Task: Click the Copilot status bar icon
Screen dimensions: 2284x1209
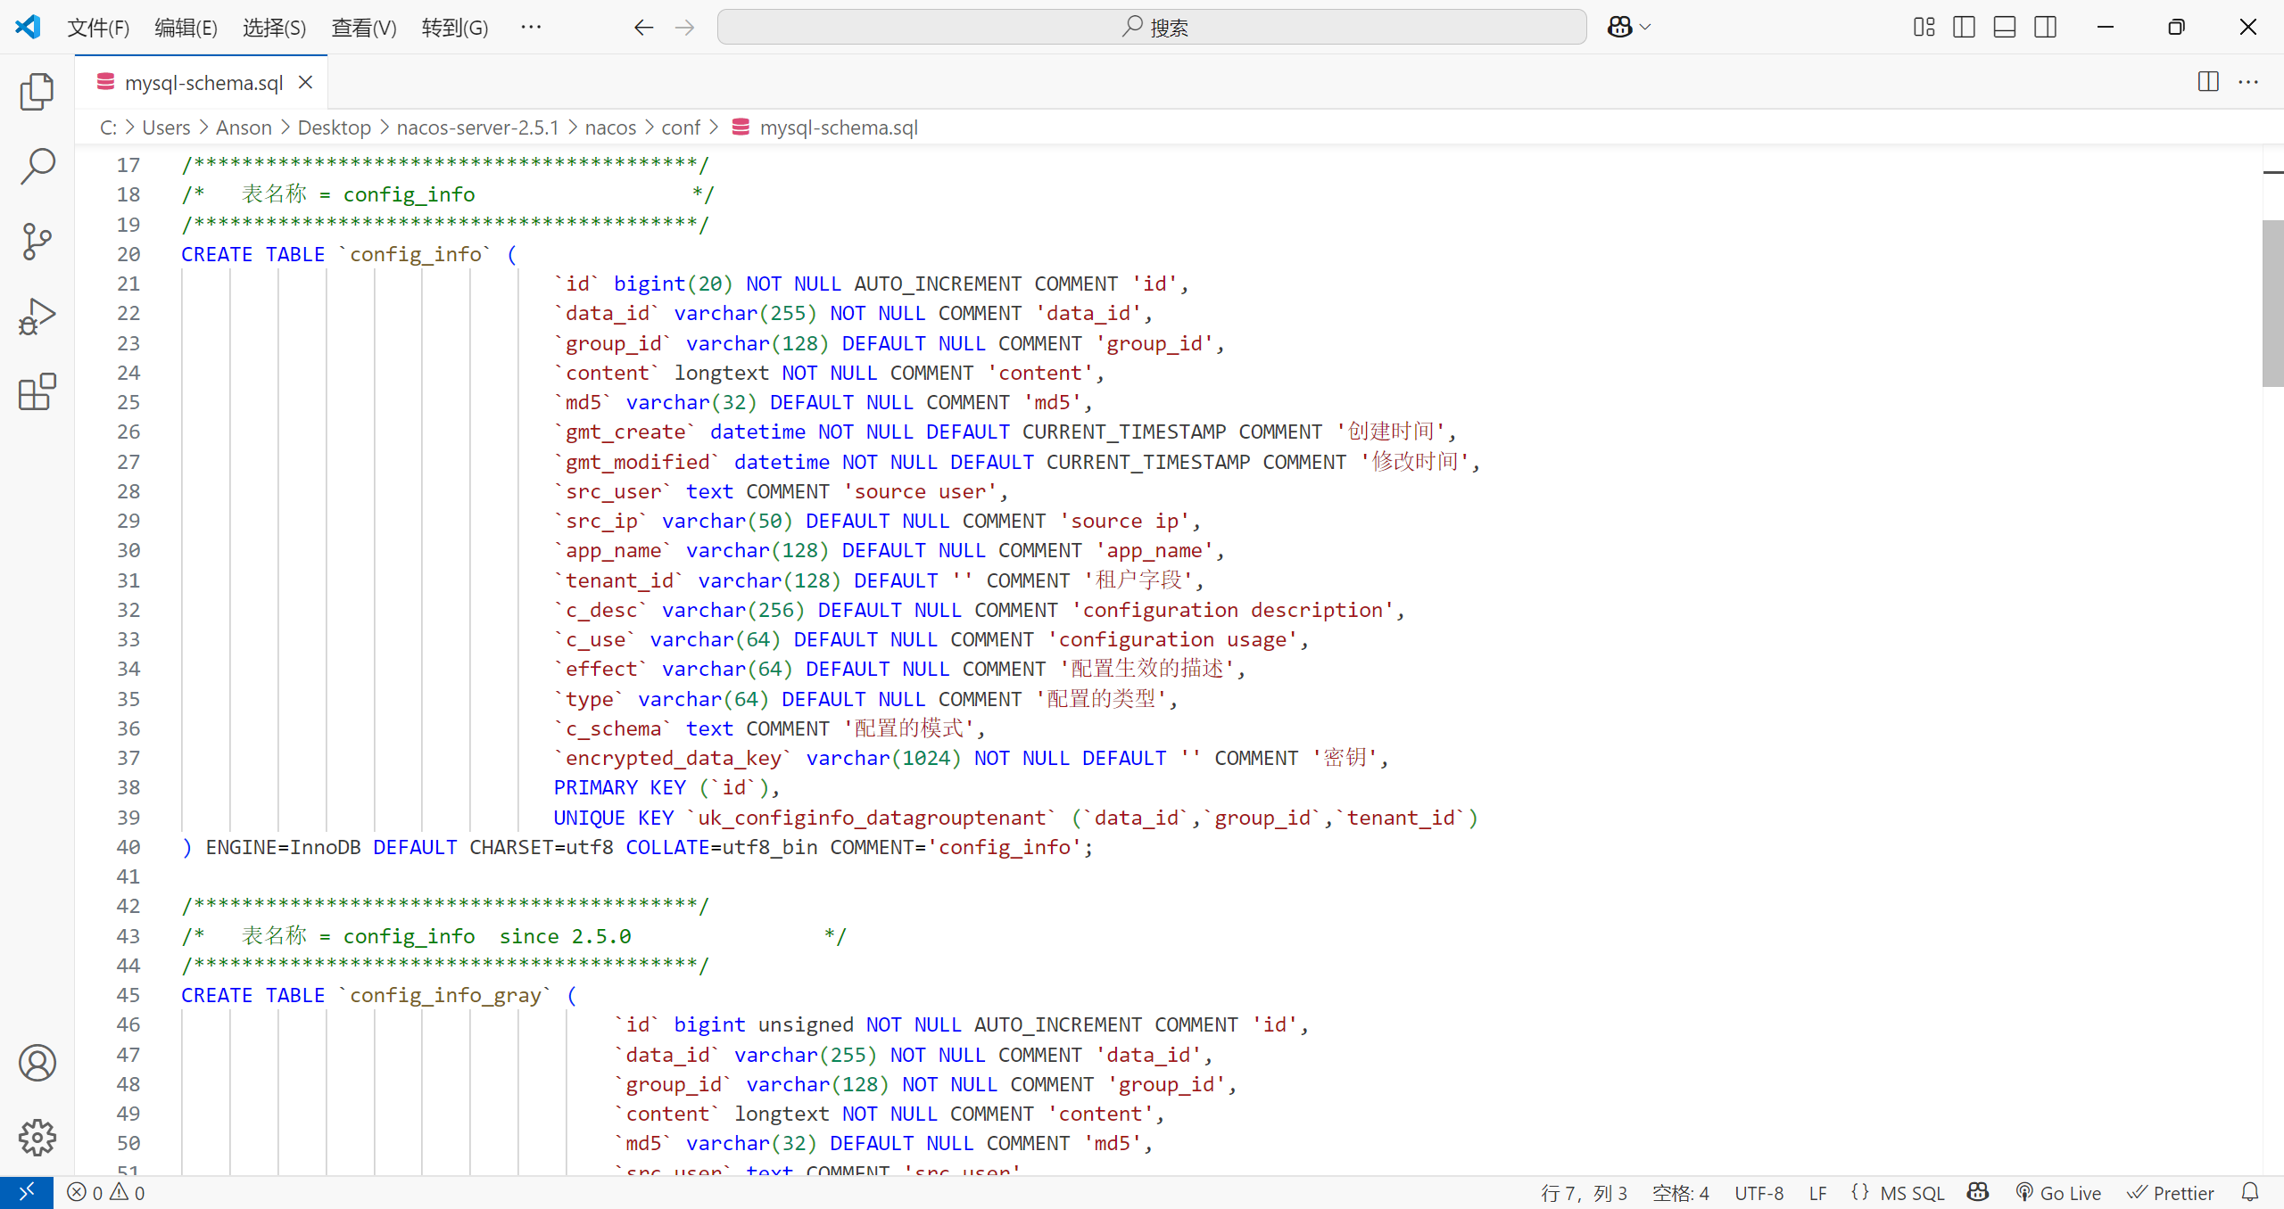Action: [1978, 1192]
